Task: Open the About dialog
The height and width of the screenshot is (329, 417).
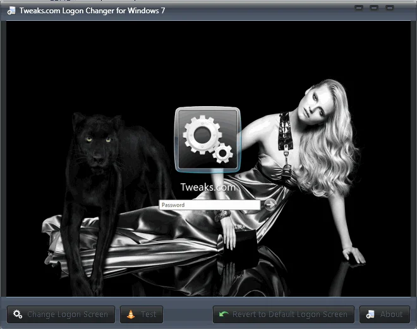Action: (385, 314)
